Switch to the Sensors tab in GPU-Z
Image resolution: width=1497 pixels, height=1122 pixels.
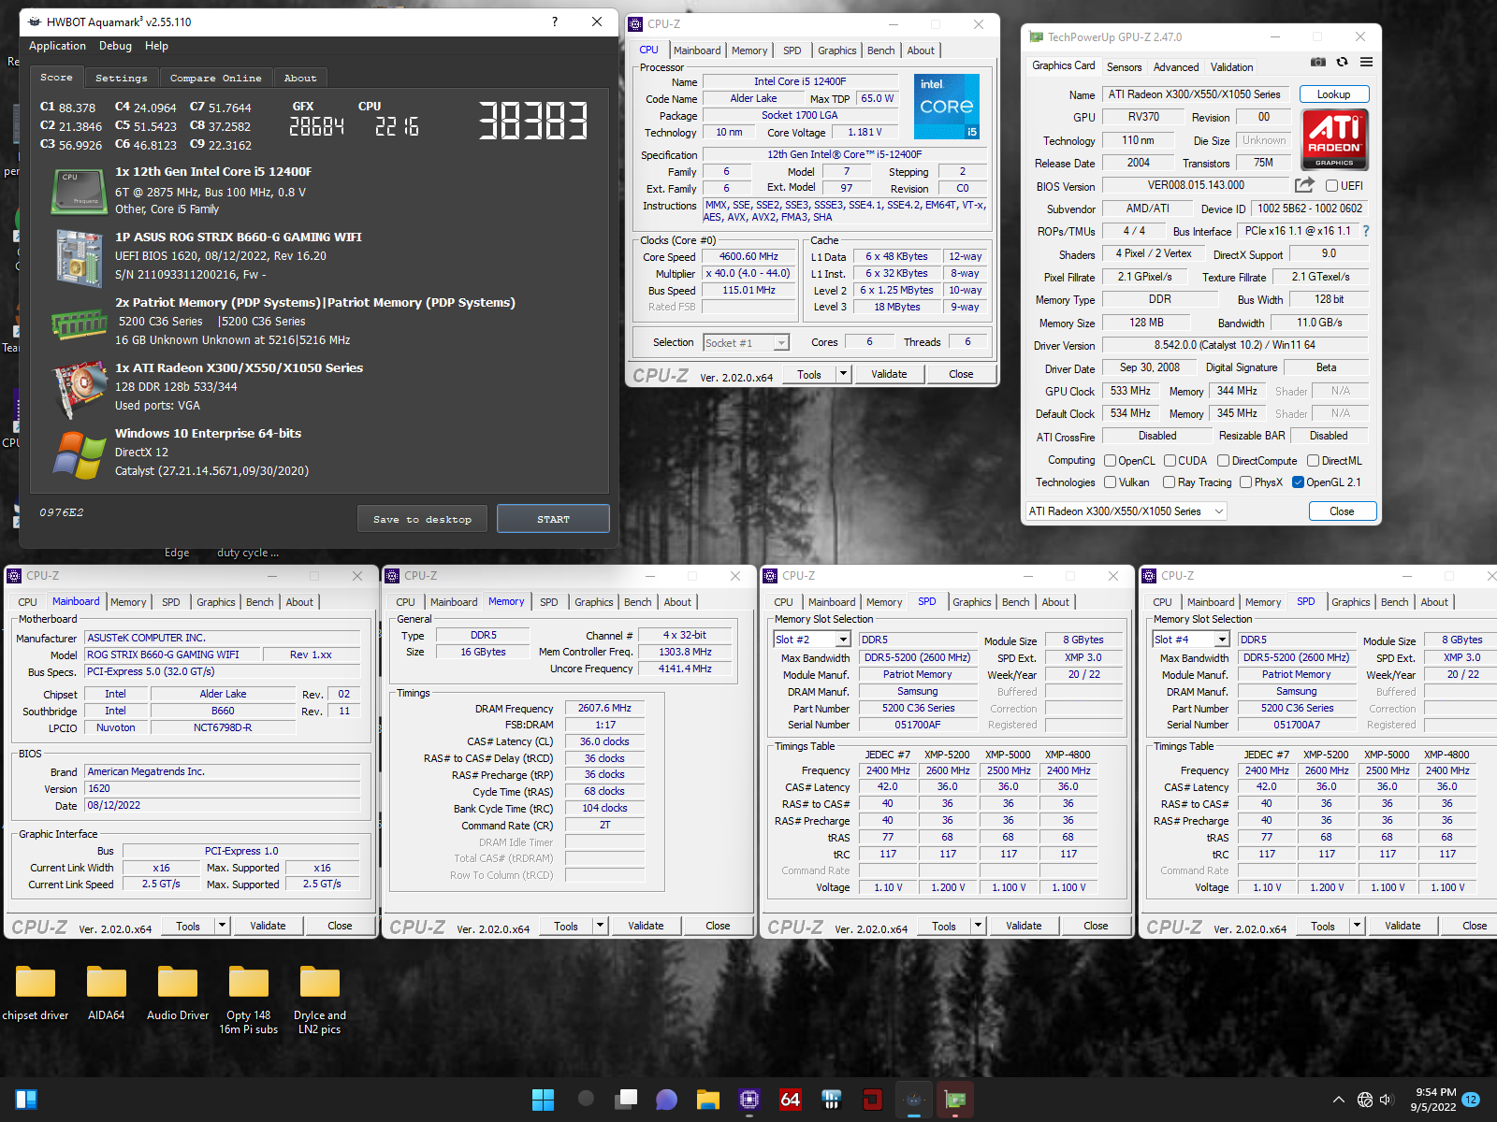point(1124,67)
